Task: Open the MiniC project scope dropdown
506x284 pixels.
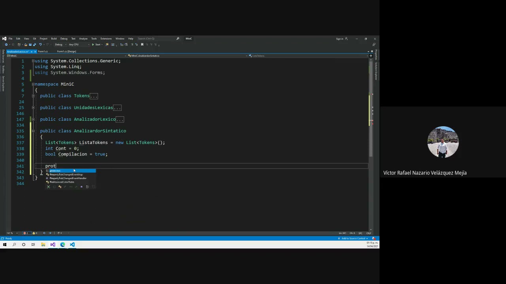Action: 67,56
